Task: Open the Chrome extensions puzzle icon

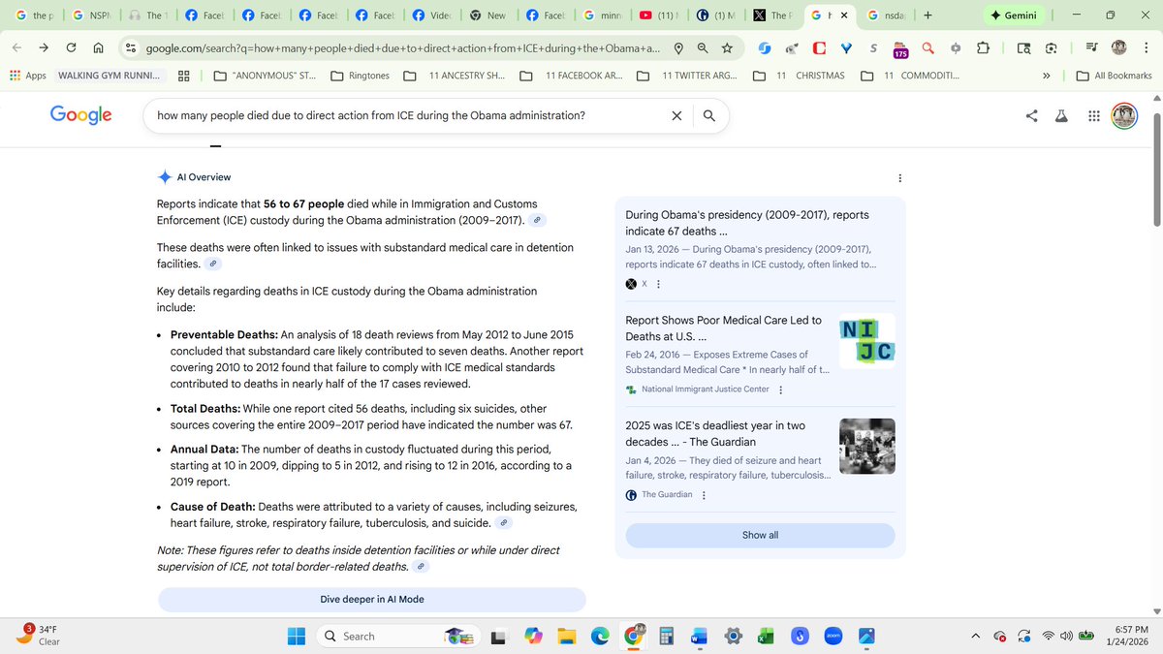Action: tap(983, 48)
